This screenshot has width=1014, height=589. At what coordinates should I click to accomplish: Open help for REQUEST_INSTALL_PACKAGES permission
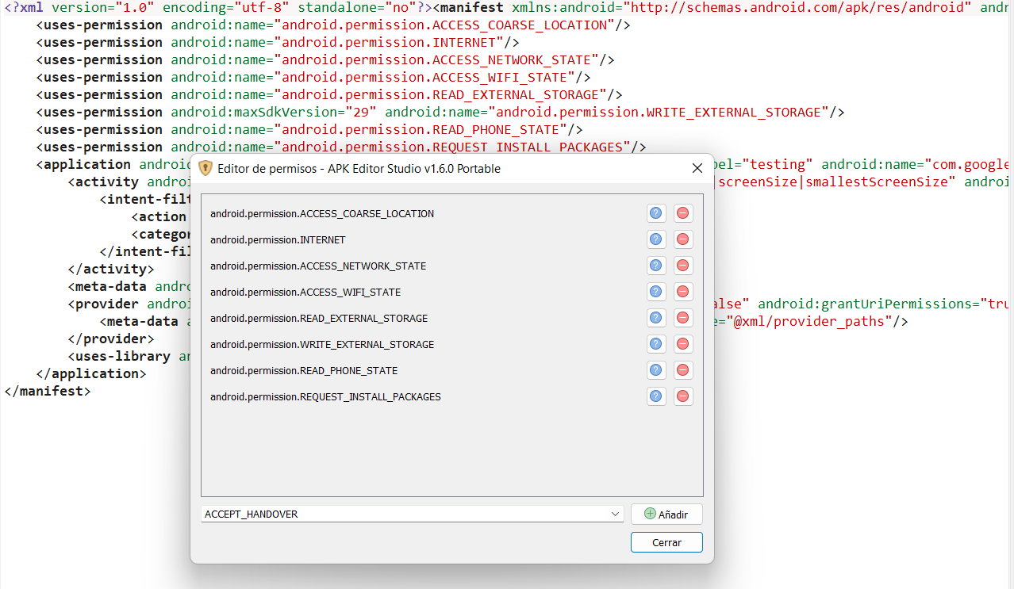[x=656, y=396]
